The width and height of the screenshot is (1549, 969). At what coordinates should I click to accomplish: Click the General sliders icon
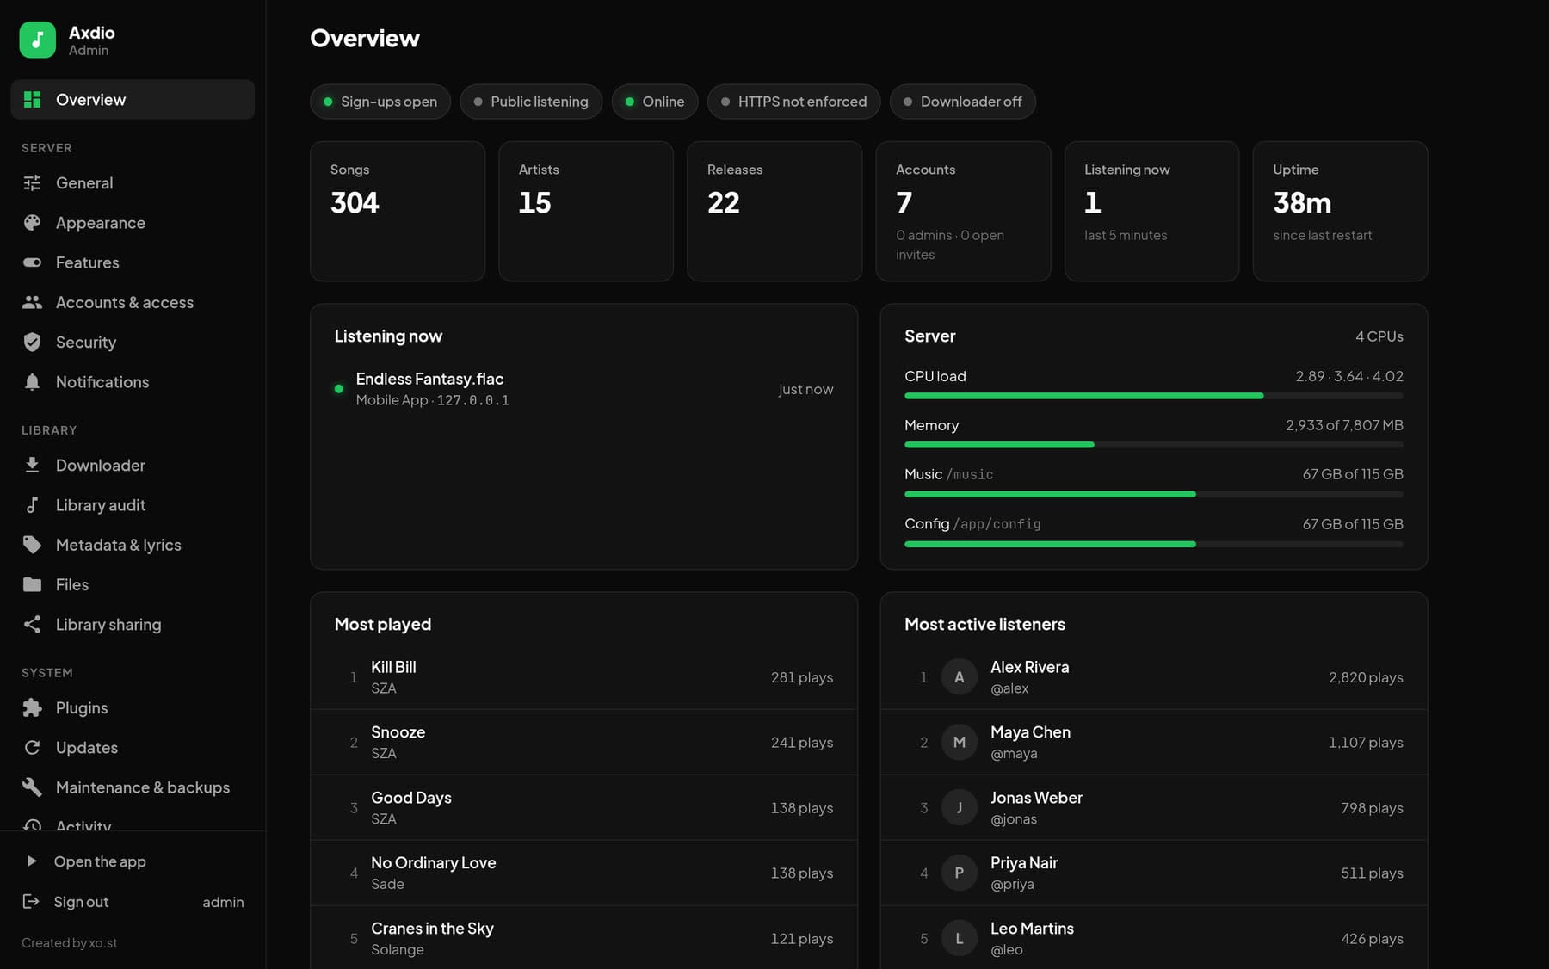click(x=33, y=182)
